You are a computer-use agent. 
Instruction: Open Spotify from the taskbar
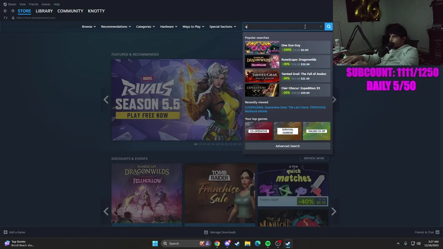[x=268, y=243]
